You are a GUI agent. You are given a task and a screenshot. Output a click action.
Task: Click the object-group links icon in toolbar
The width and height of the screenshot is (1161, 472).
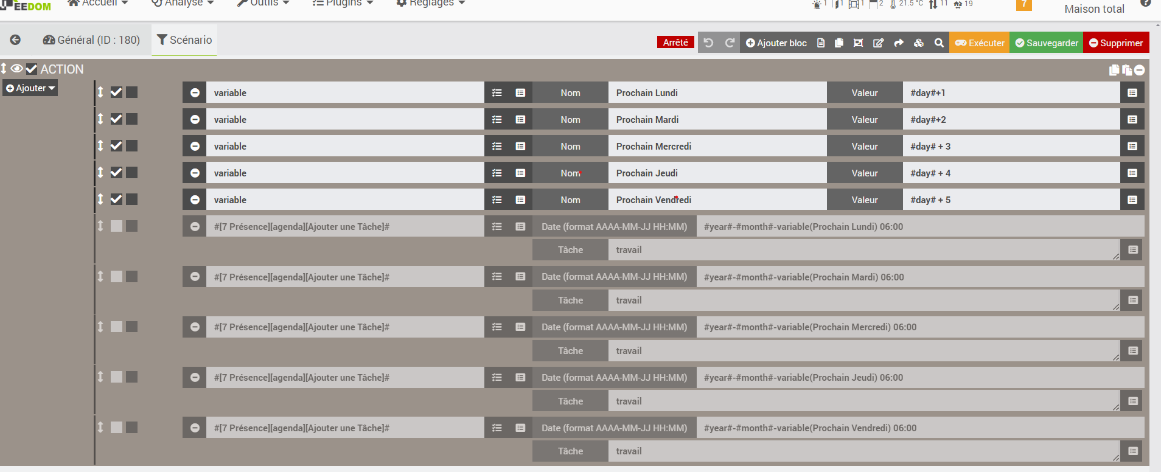point(859,43)
